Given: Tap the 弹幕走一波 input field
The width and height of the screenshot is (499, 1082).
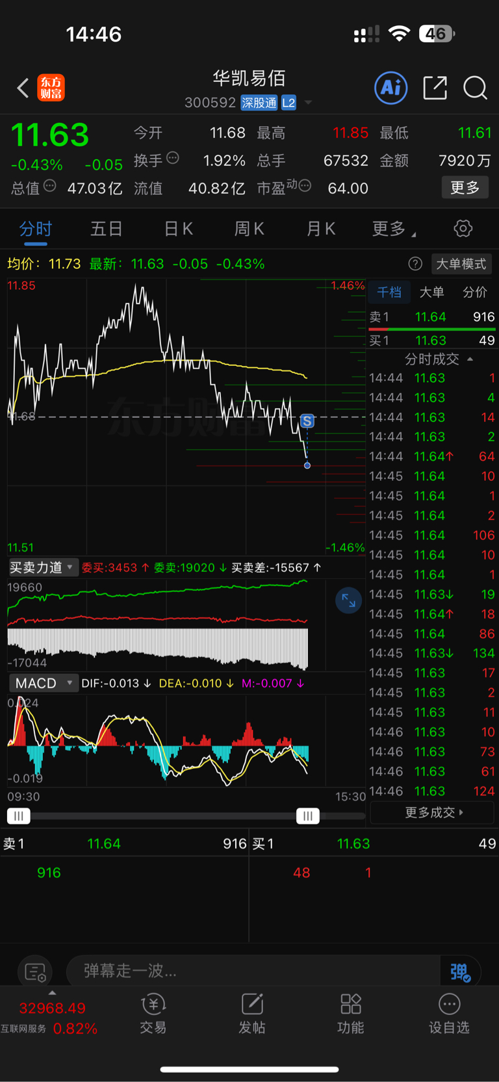Looking at the screenshot, I should tap(253, 972).
